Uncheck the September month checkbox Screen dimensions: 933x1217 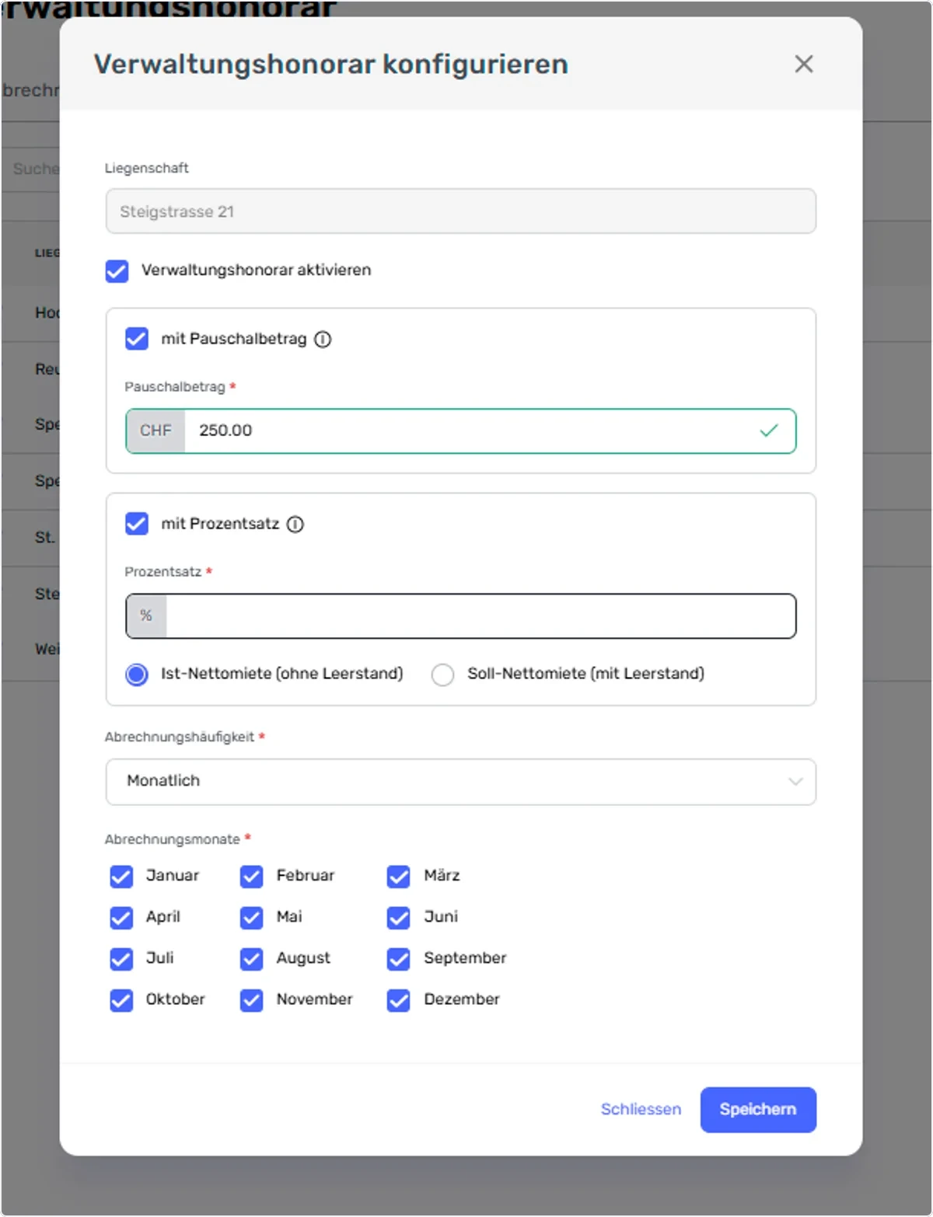399,959
